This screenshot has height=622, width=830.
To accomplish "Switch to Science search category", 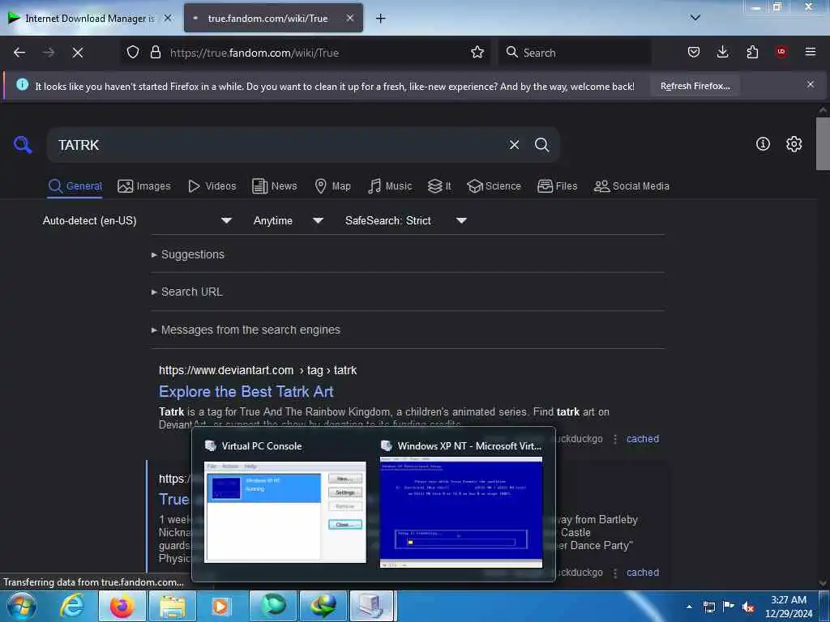I will [x=494, y=186].
